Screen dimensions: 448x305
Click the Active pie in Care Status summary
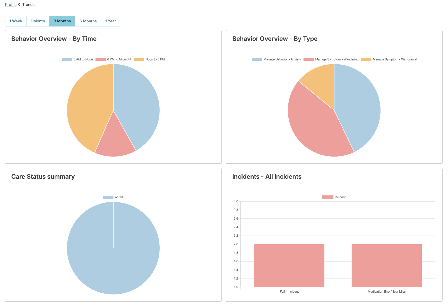(x=113, y=248)
